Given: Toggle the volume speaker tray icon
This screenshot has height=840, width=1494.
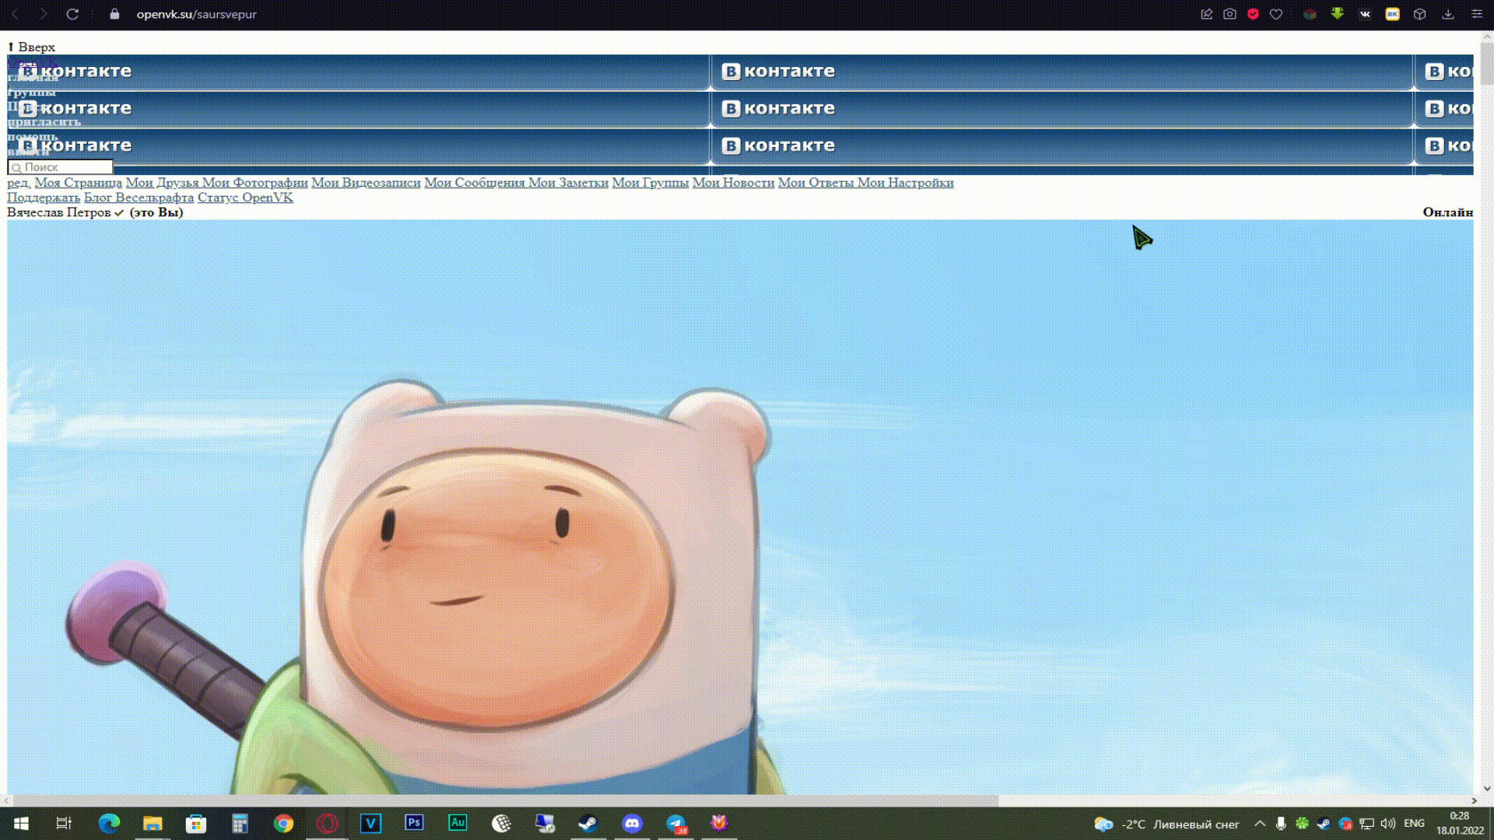Looking at the screenshot, I should tap(1387, 824).
